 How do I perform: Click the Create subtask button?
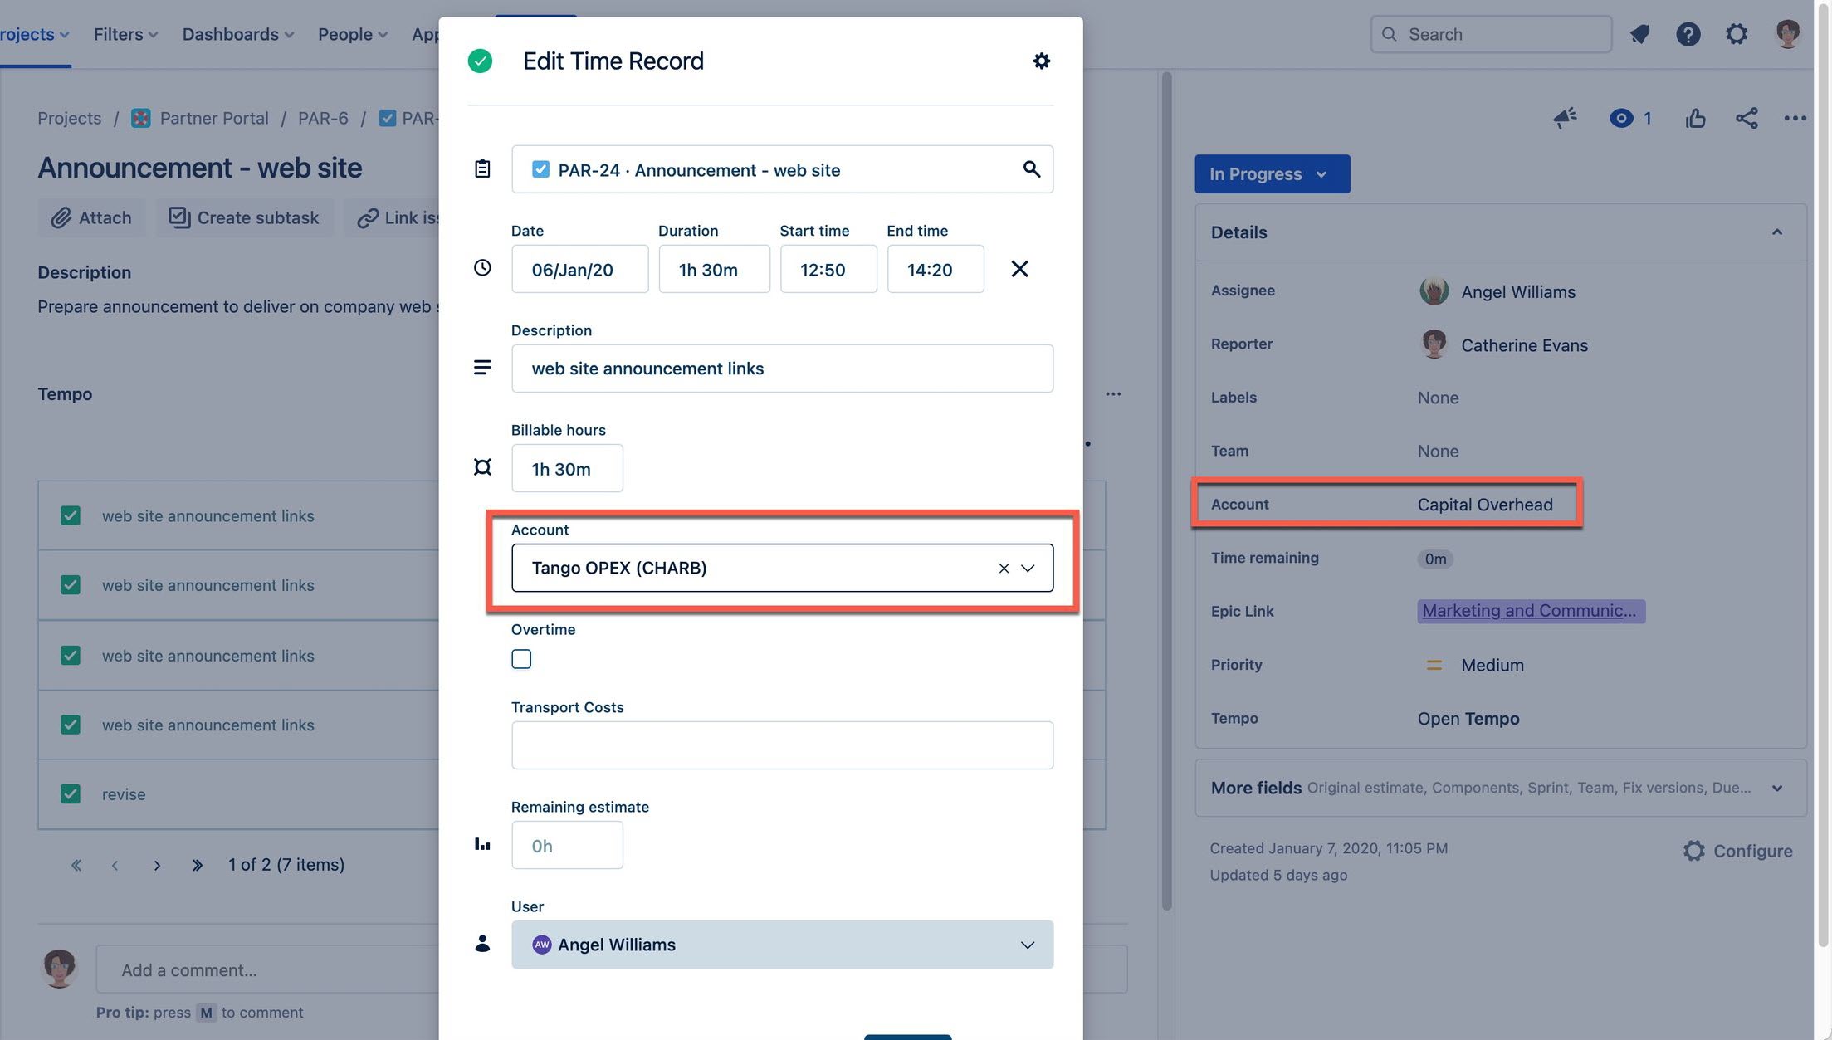[x=244, y=218]
